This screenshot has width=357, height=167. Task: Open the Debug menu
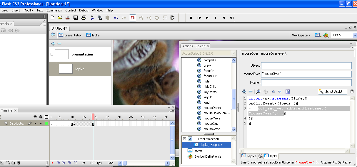tap(84, 10)
